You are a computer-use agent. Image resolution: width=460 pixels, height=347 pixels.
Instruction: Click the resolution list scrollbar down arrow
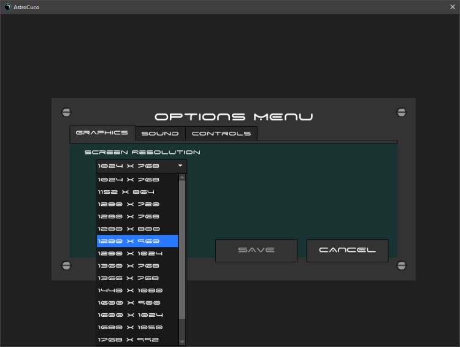[x=182, y=341]
